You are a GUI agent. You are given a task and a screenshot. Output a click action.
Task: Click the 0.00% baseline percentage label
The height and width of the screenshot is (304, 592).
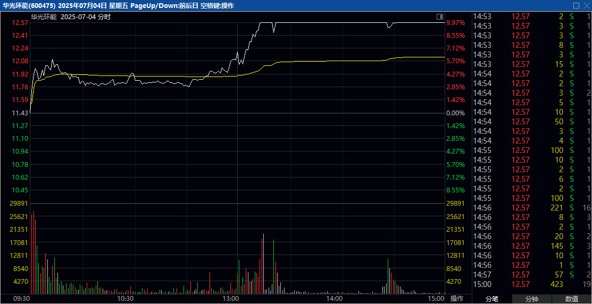[x=456, y=113]
